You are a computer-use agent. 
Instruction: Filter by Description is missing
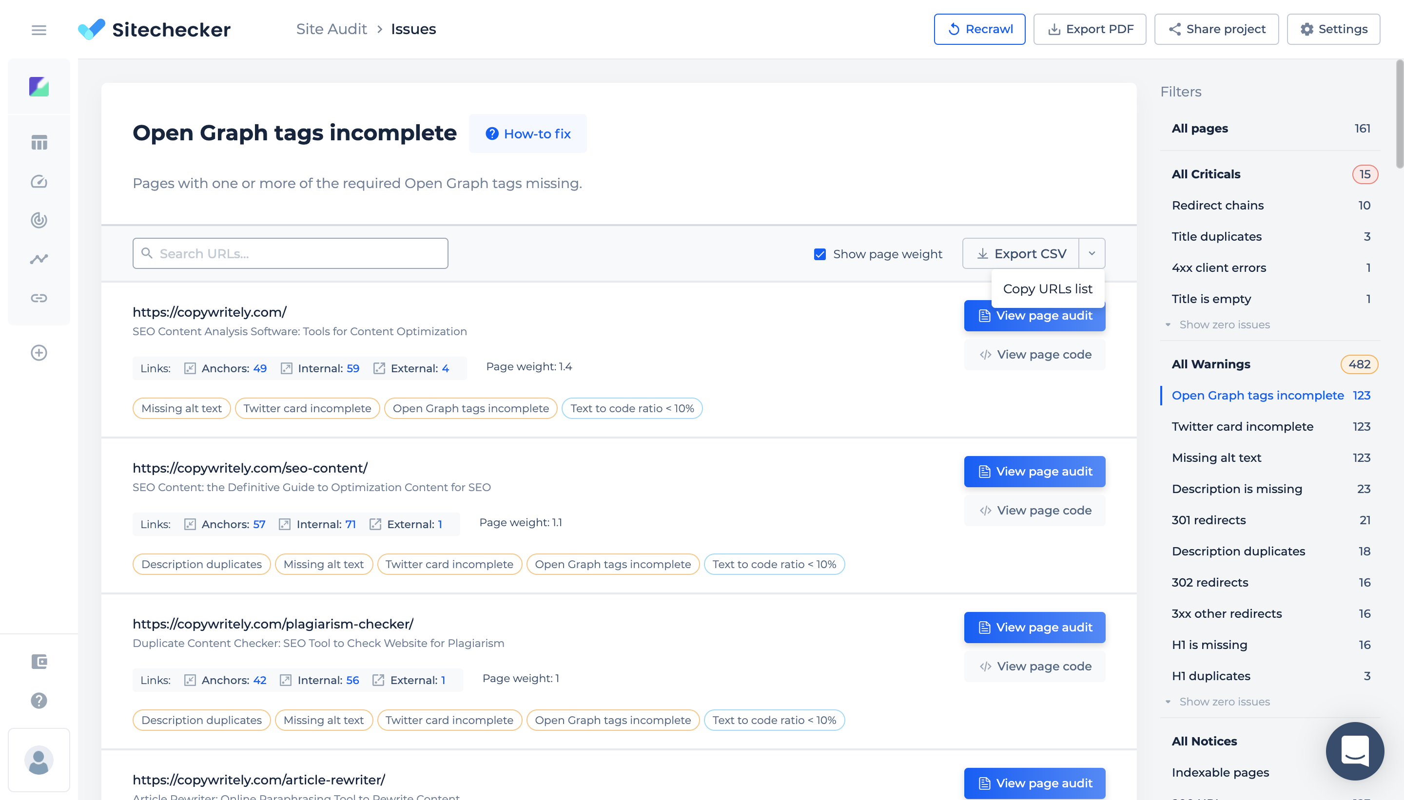coord(1270,489)
